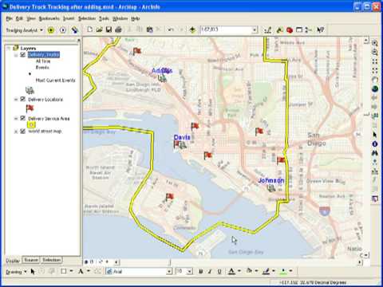Select the Identify tool
The image size is (383, 287).
375,143
